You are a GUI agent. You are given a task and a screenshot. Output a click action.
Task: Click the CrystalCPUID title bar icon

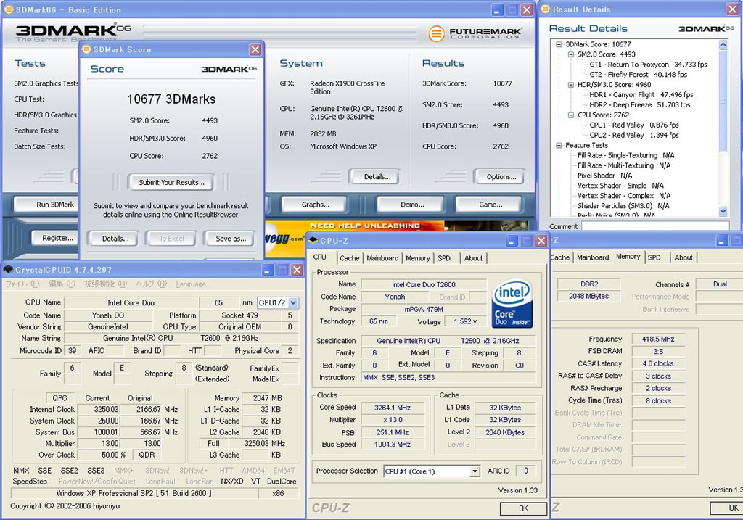(x=8, y=270)
